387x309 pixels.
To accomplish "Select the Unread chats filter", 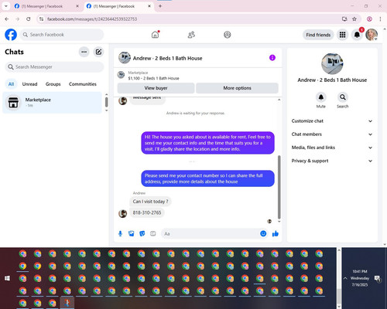I will (29, 84).
